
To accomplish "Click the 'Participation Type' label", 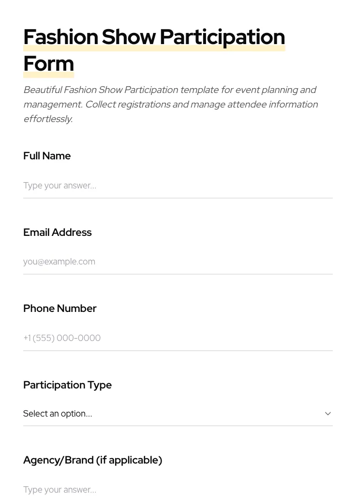I will point(67,385).
